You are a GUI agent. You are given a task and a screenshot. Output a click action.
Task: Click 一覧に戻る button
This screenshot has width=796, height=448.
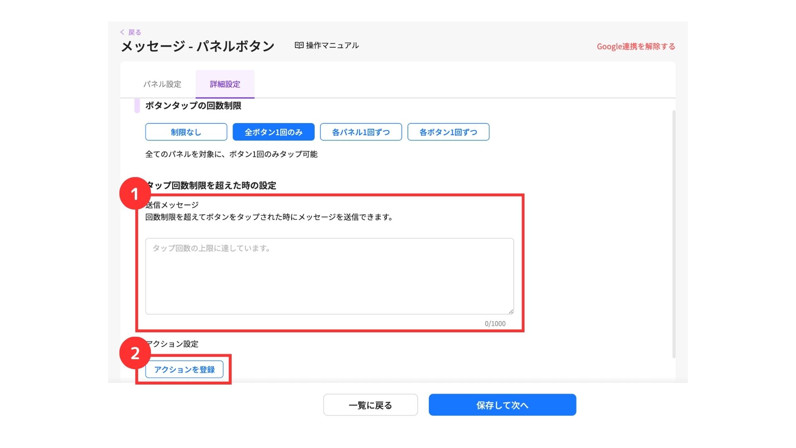click(x=370, y=405)
